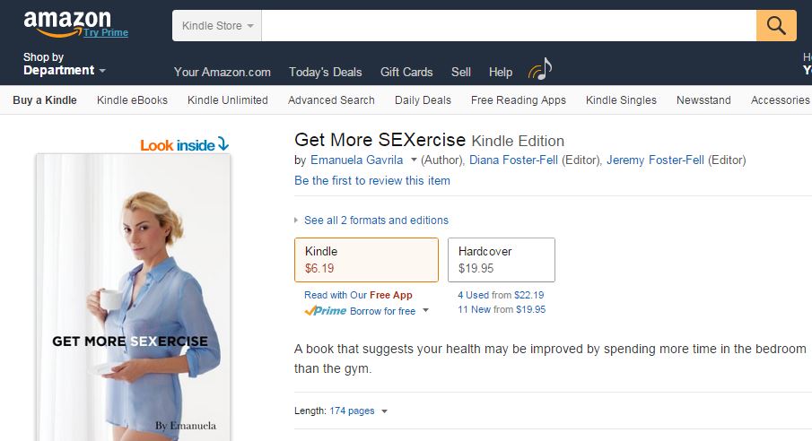The height and width of the screenshot is (441, 812).
Task: Click the Look inside arrow badge
Action: (x=185, y=144)
